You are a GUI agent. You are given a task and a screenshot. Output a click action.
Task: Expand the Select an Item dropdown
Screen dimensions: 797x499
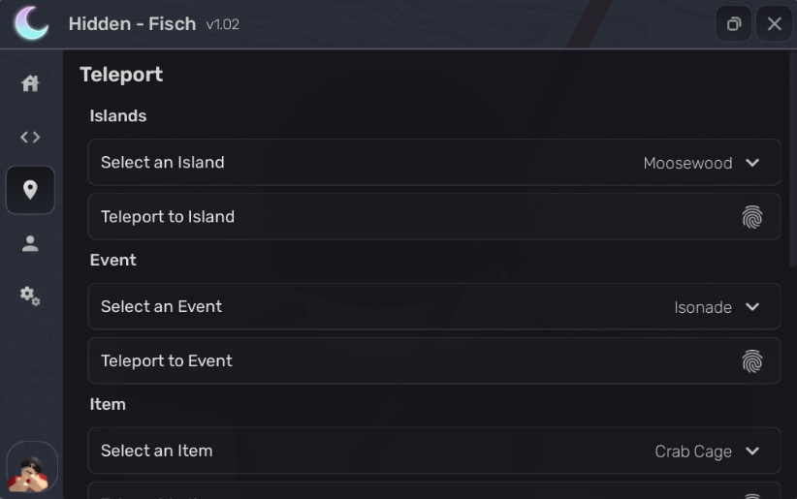pos(433,452)
